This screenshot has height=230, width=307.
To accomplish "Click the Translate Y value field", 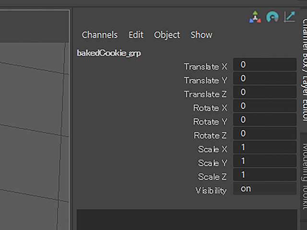I will [264, 79].
